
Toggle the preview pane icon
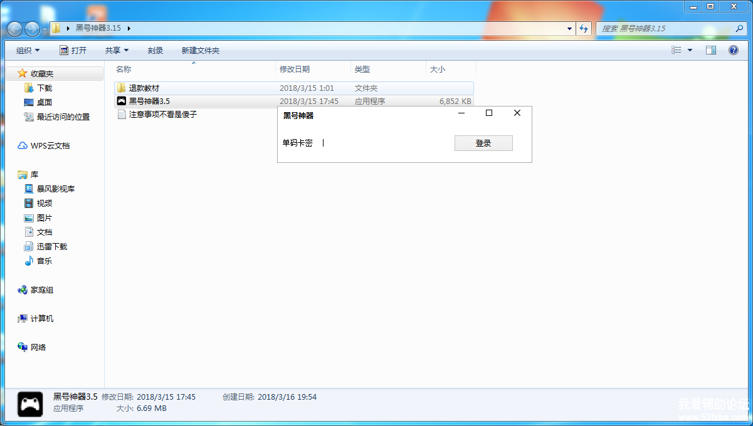710,50
